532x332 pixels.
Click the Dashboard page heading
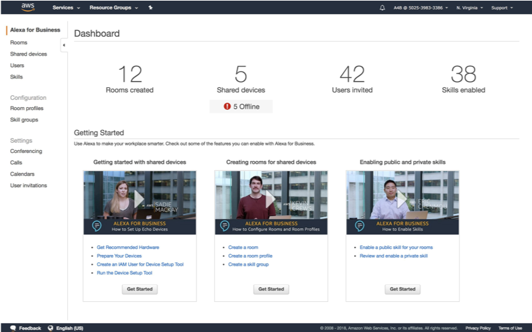point(97,34)
